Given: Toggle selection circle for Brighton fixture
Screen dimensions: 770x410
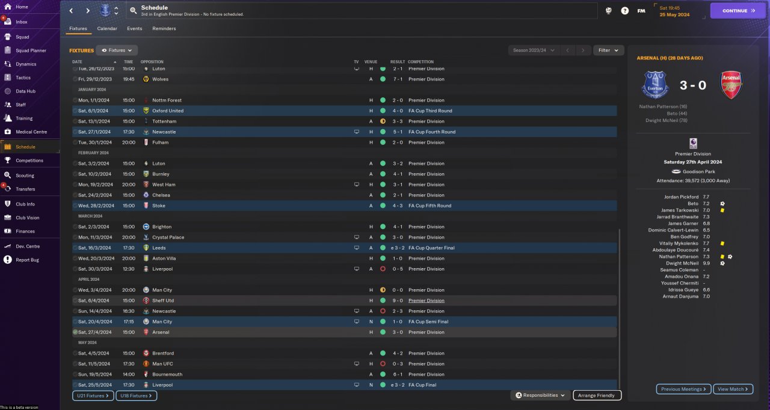Looking at the screenshot, I should 75,227.
